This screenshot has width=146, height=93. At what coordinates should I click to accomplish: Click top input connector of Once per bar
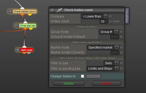[x=25, y=22]
